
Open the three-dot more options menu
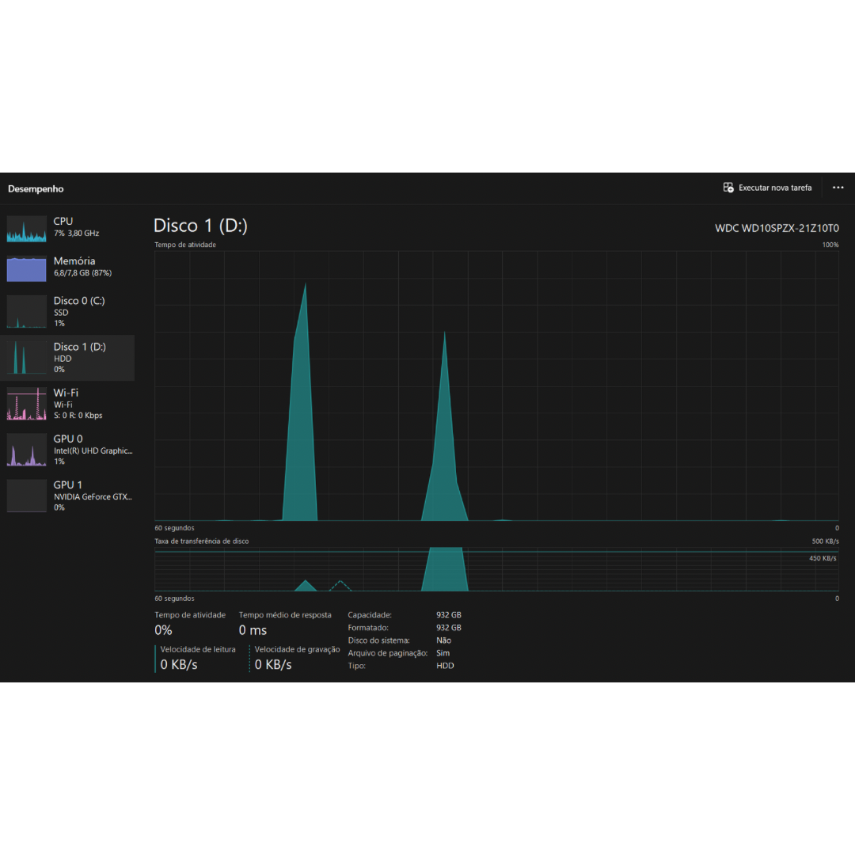(x=838, y=188)
